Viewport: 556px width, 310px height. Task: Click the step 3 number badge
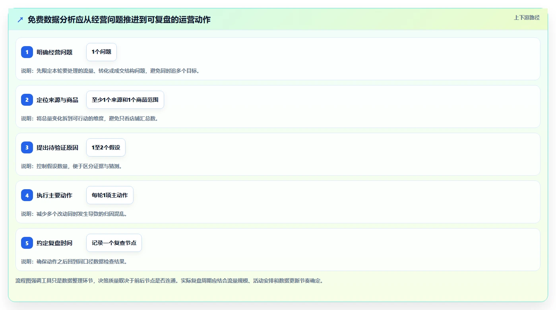tap(27, 147)
